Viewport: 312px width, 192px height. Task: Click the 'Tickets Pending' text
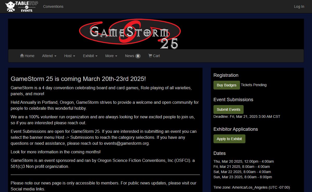pos(254,85)
